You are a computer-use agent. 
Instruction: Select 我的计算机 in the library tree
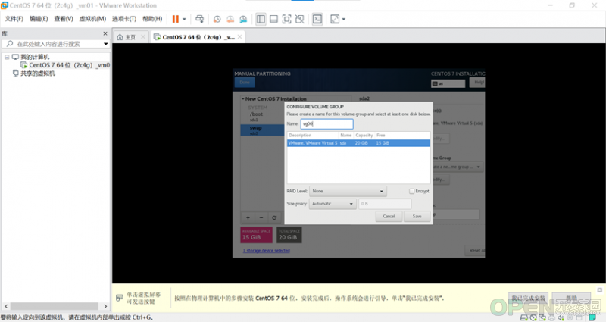click(35, 57)
